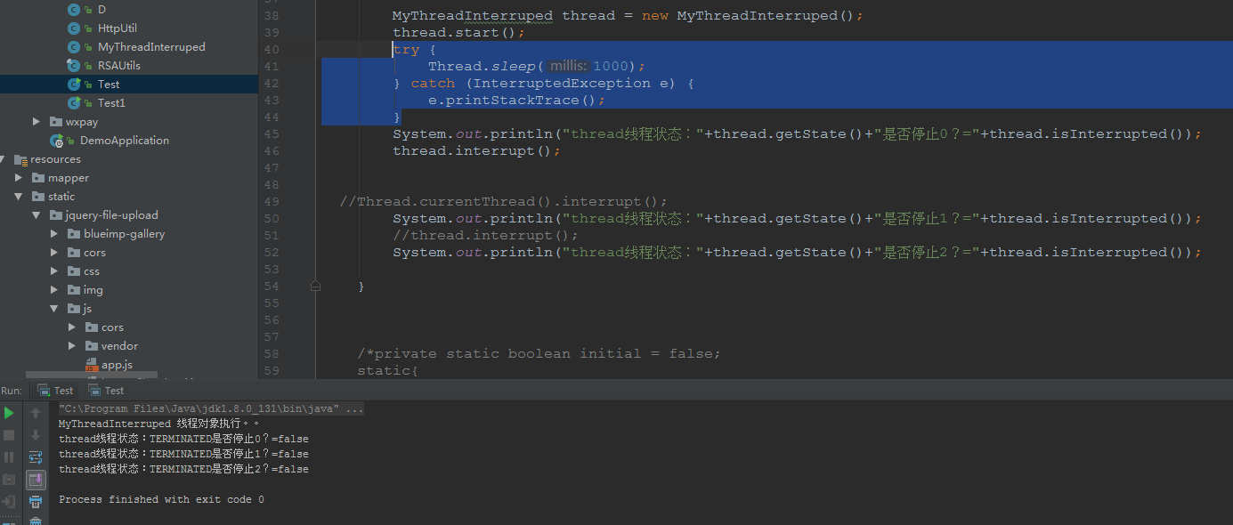This screenshot has height=525, width=1233.
Task: Click the print console output icon
Action: pos(35,500)
